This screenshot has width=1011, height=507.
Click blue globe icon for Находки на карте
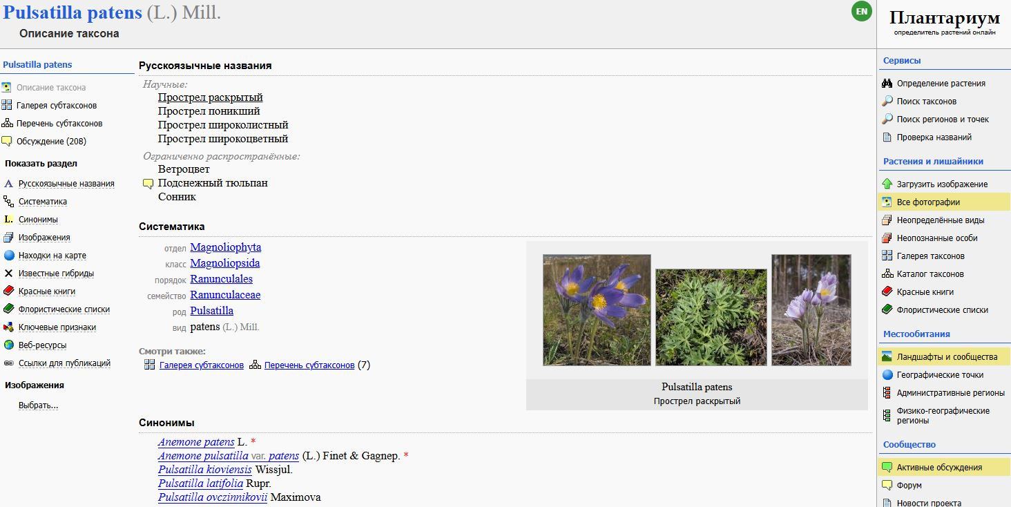coord(8,255)
